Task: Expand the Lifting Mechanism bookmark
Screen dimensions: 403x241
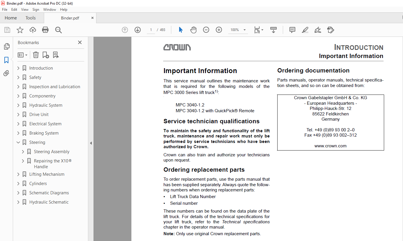Action: (18, 174)
